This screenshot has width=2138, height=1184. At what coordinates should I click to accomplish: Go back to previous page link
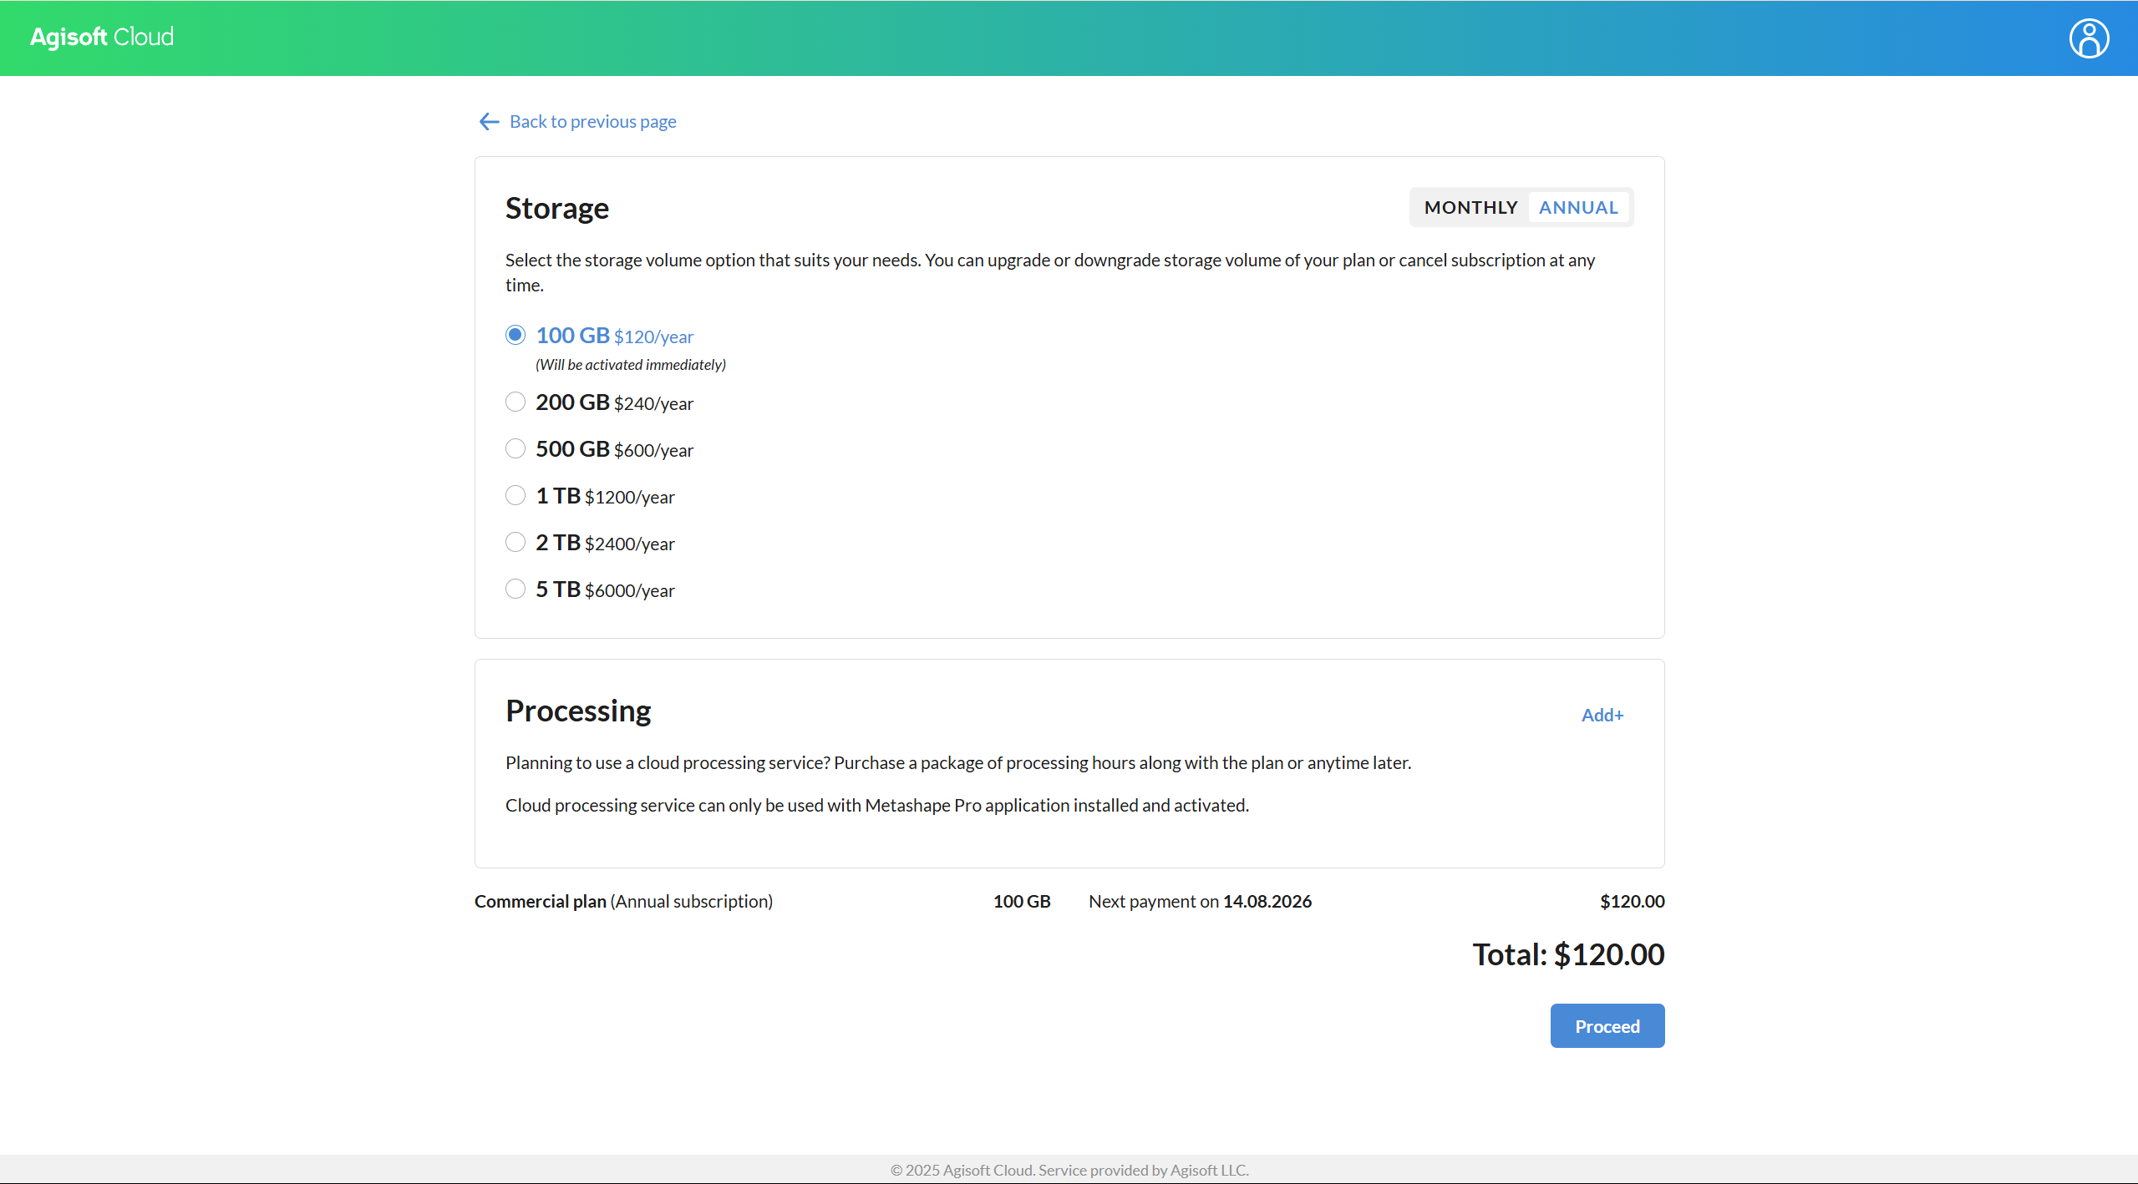point(592,122)
